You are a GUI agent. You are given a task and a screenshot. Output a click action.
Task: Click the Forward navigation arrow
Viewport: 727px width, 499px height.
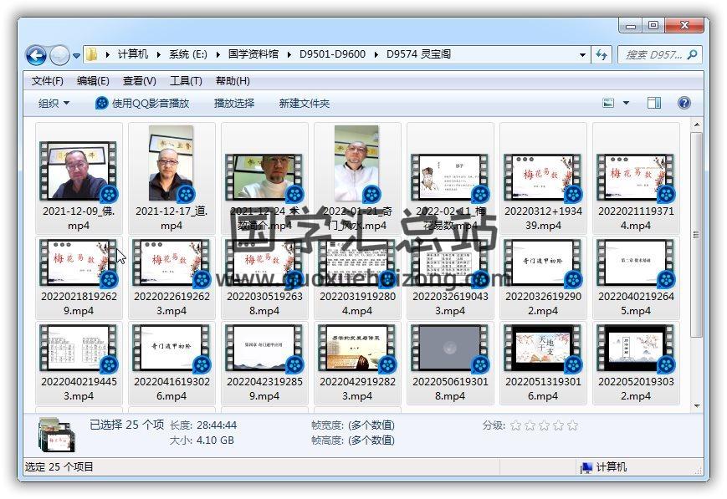click(59, 55)
